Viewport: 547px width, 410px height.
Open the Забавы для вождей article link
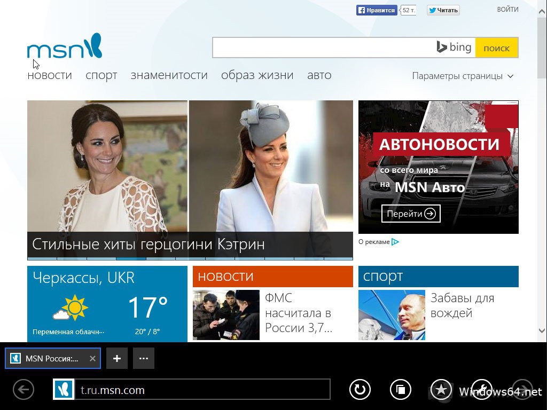[462, 305]
